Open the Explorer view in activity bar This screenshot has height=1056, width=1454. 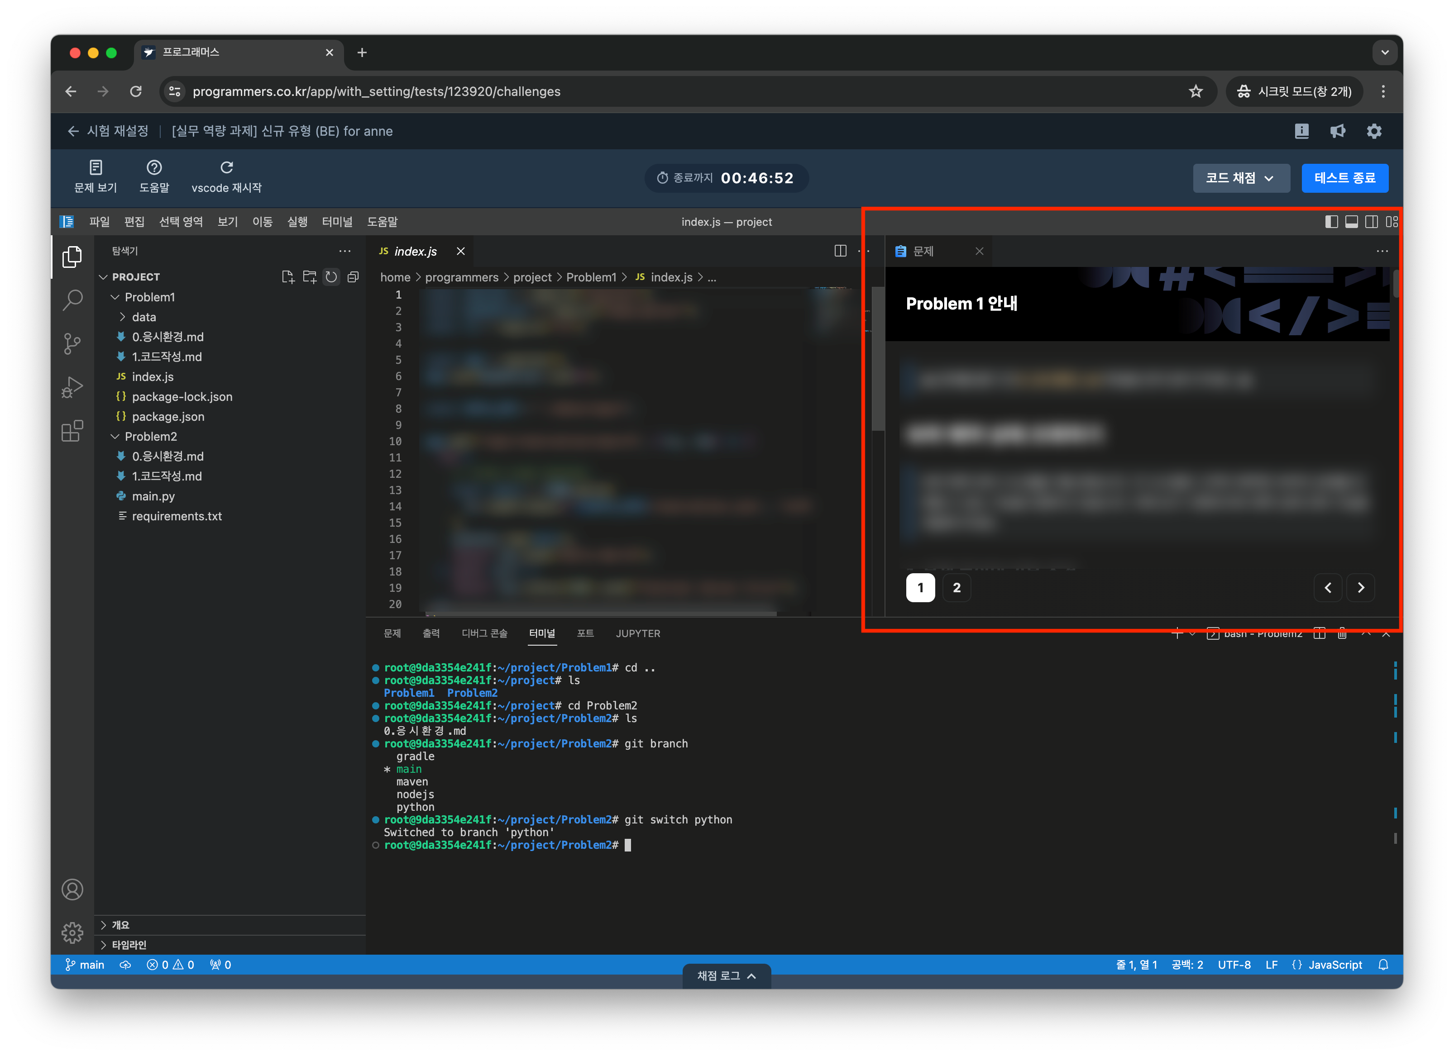(72, 257)
